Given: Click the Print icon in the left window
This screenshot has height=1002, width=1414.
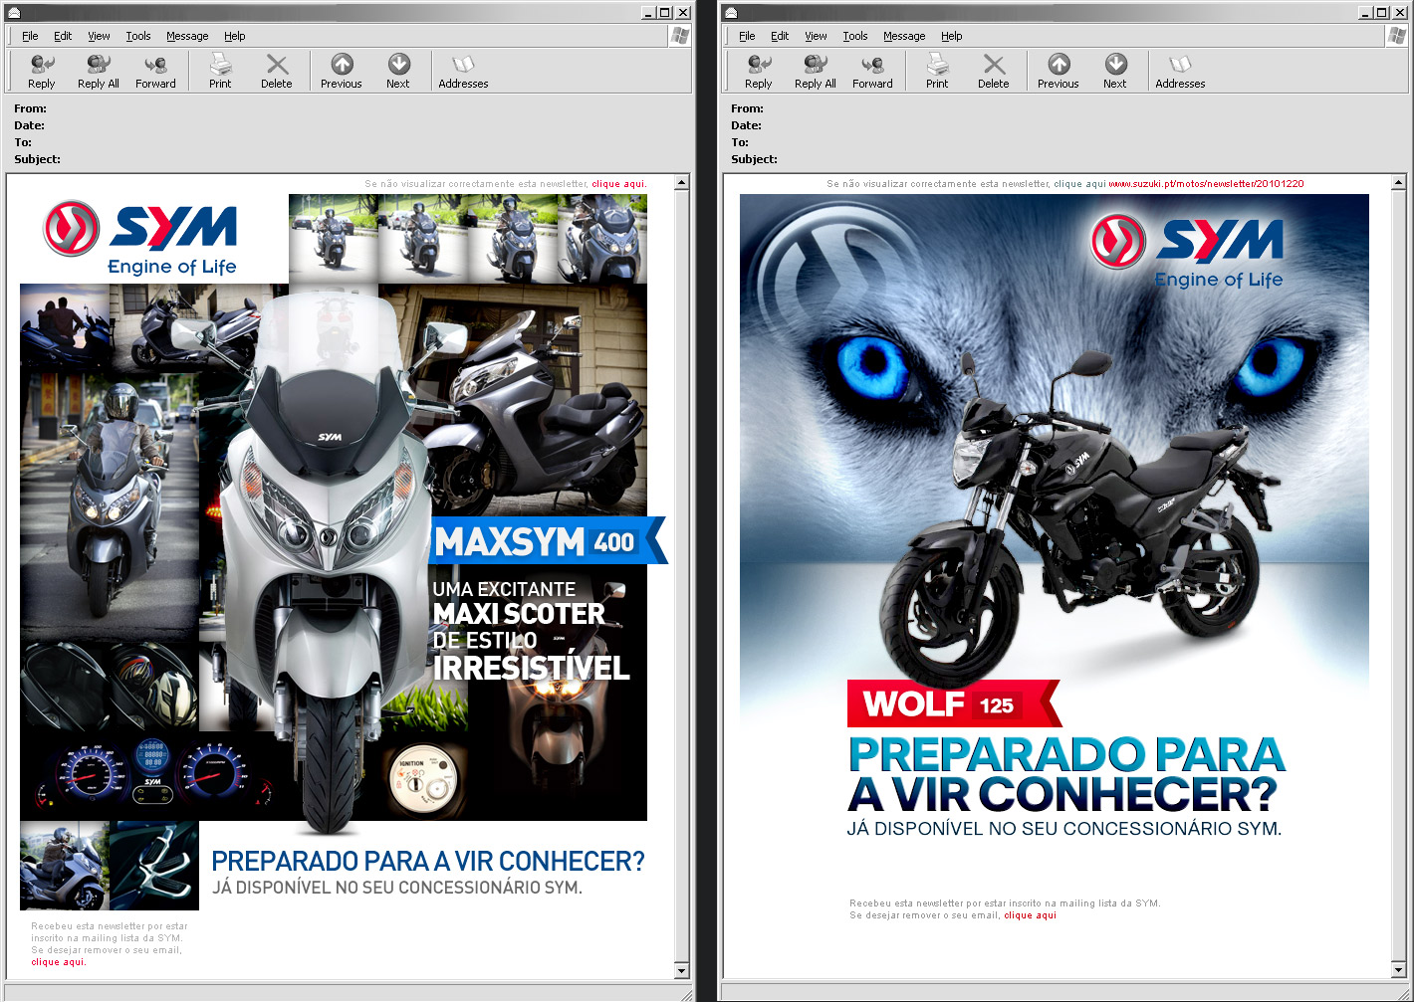Looking at the screenshot, I should 219,70.
